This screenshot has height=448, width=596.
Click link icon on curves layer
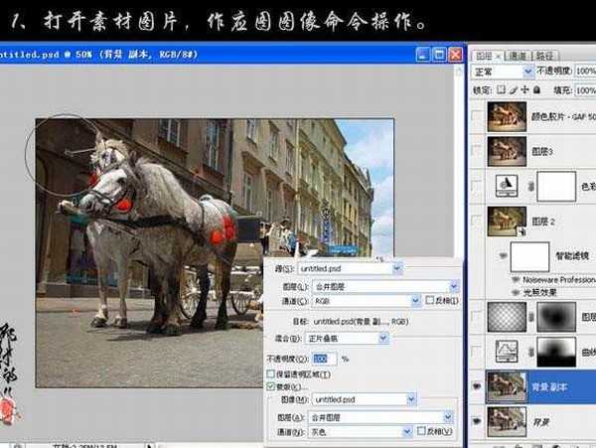pyautogui.click(x=531, y=352)
